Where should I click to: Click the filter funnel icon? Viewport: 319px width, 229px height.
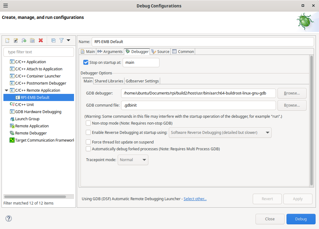(62, 41)
